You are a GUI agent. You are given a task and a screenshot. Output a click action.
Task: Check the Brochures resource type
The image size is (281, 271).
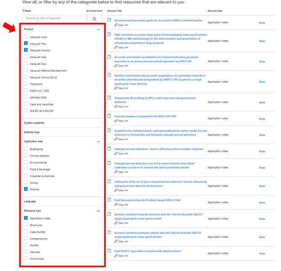coord(26,225)
